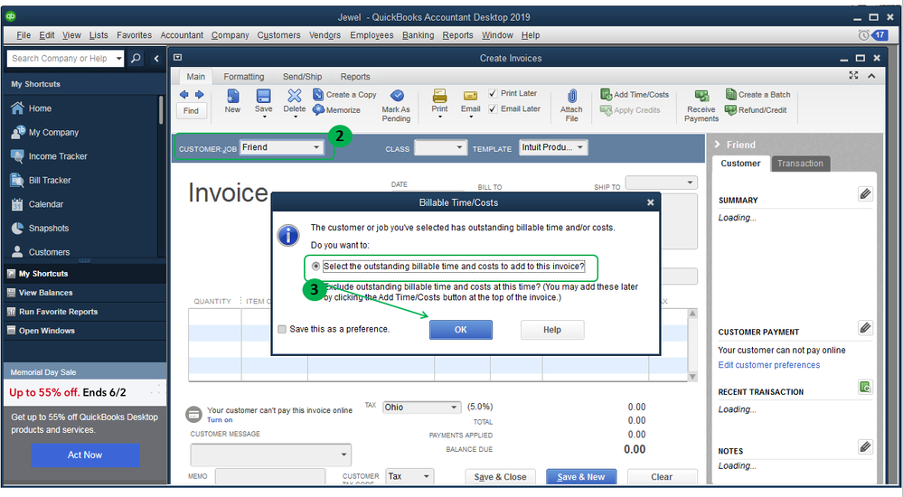Image resolution: width=903 pixels, height=497 pixels.
Task: Click the next invoice arrow icon
Action: pyautogui.click(x=199, y=95)
